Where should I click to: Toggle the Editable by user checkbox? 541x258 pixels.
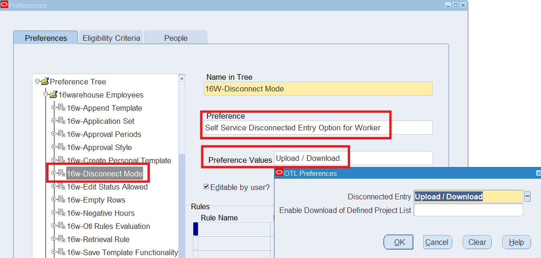(x=206, y=187)
